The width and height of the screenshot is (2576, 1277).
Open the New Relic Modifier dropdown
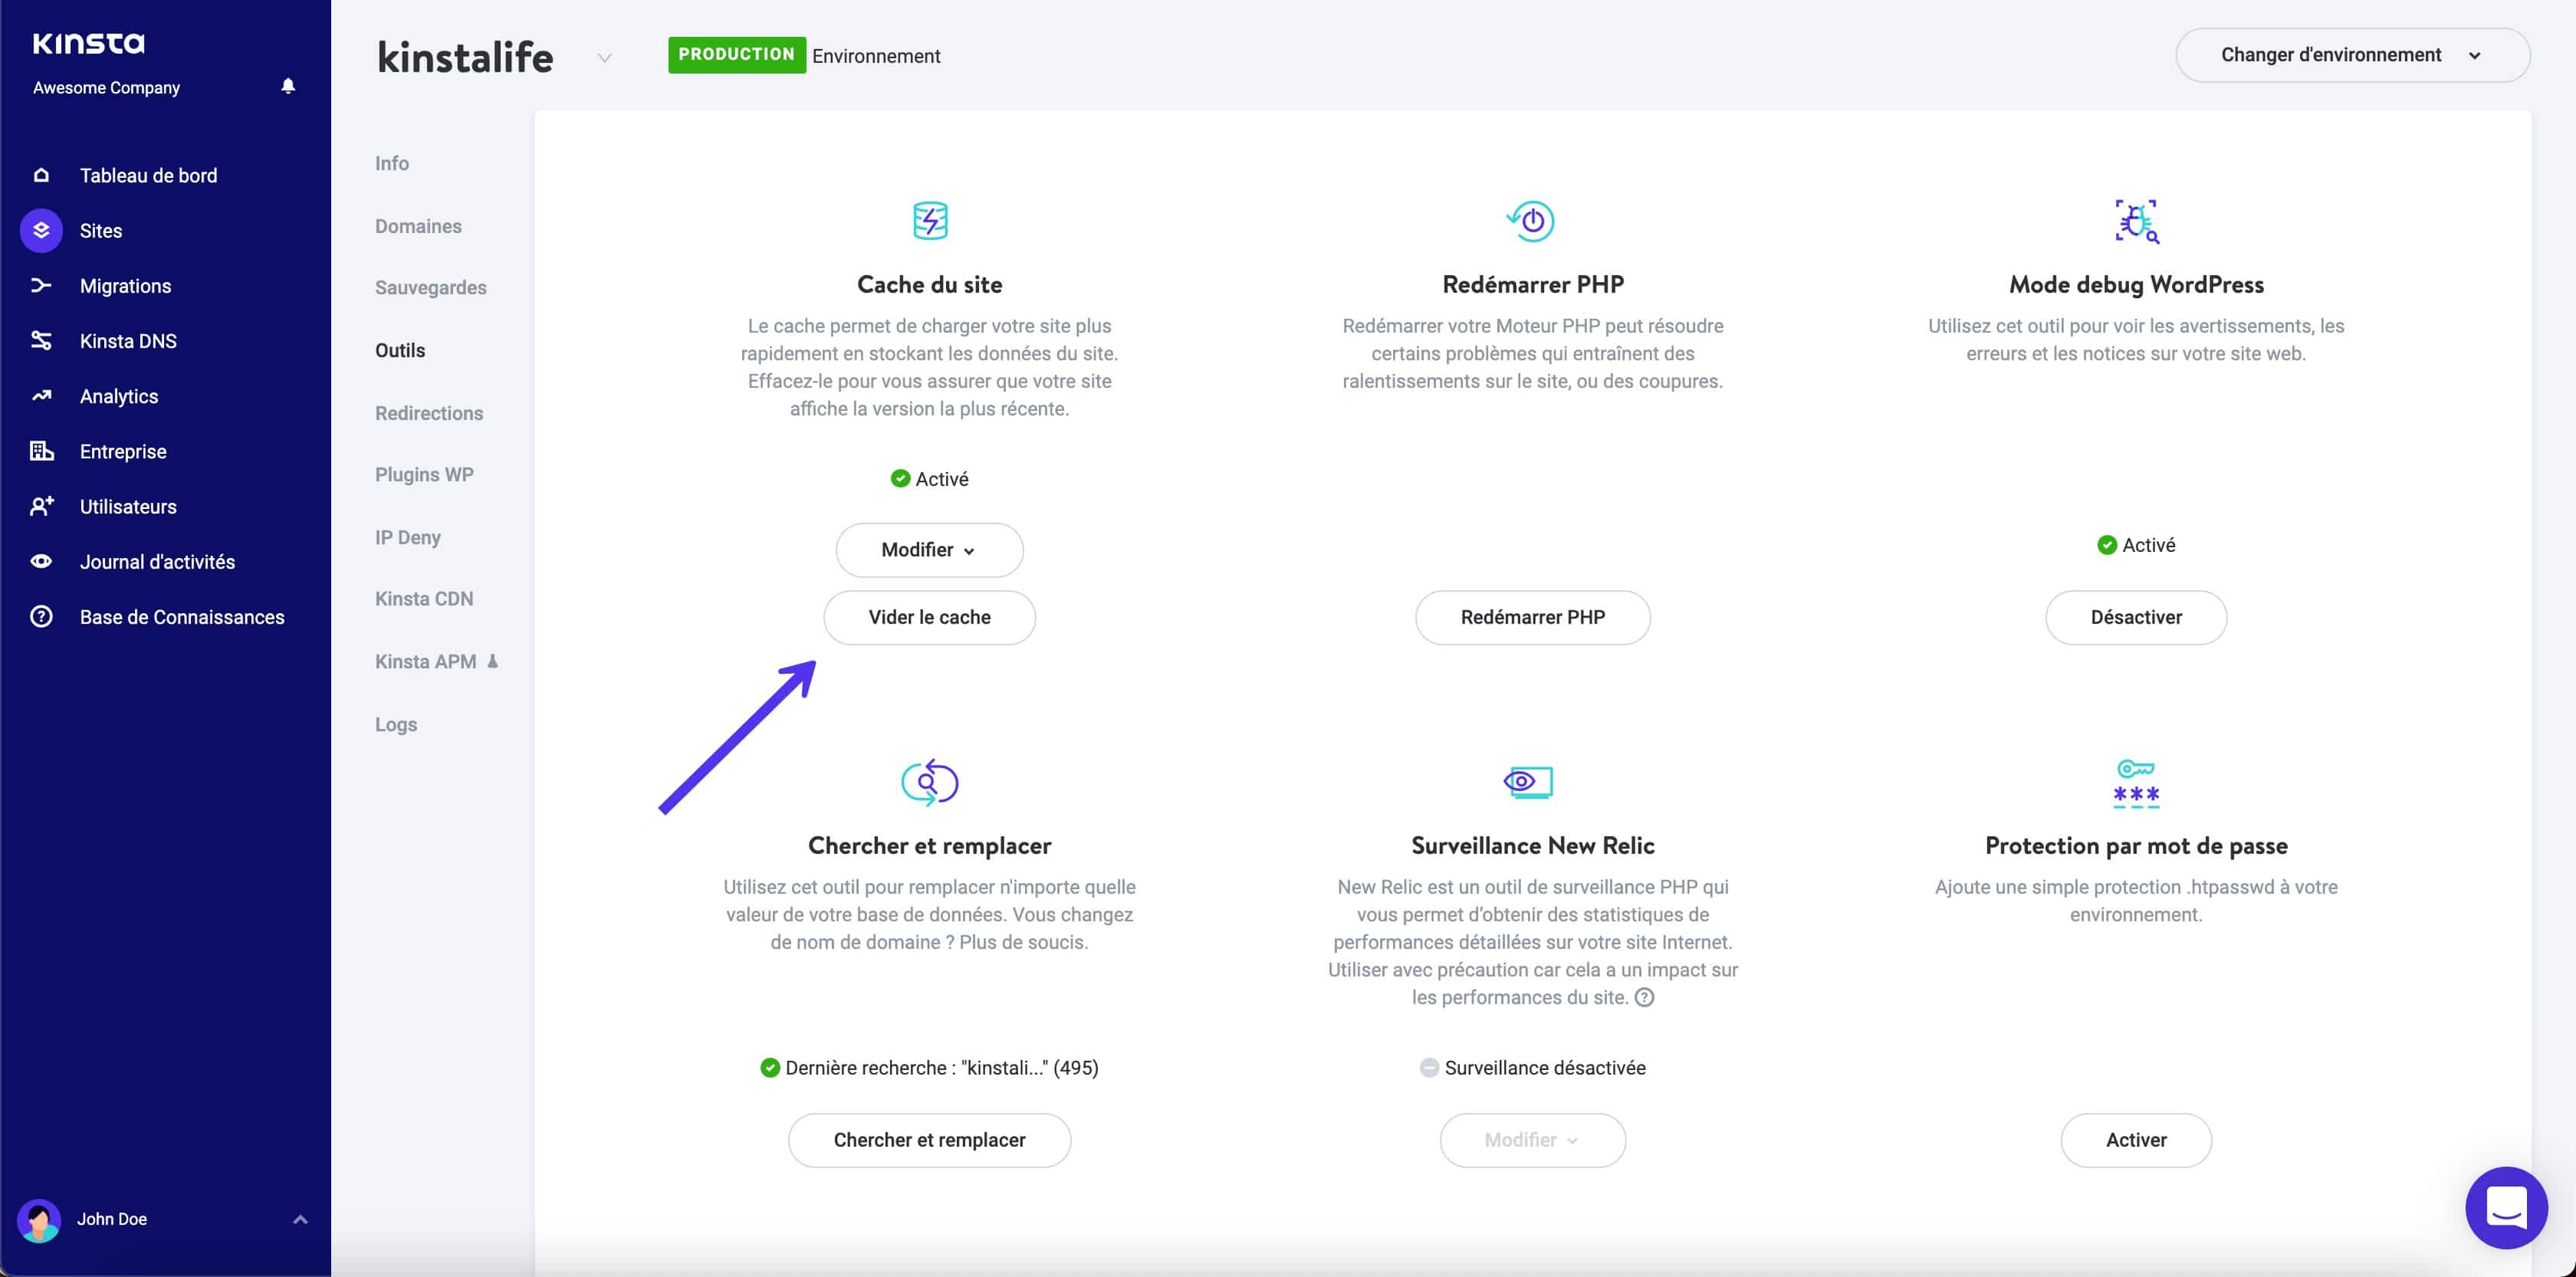click(x=1532, y=1140)
